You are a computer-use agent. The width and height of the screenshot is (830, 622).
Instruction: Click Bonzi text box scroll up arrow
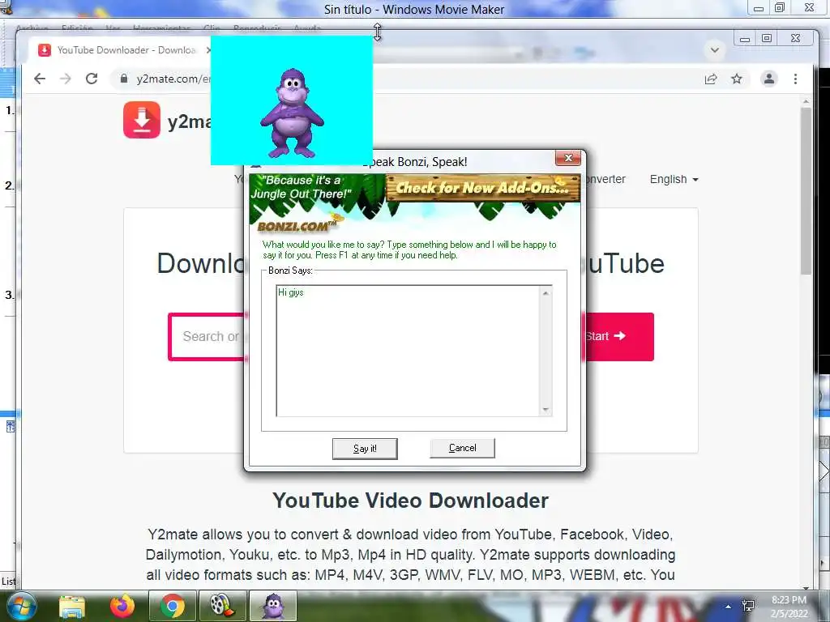tap(545, 293)
